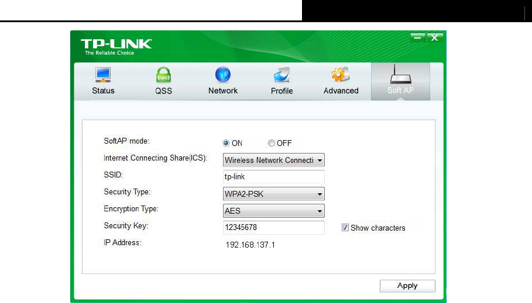Switch to the Profile tab label
Image resolution: width=532 pixels, height=303 pixels.
coord(282,90)
